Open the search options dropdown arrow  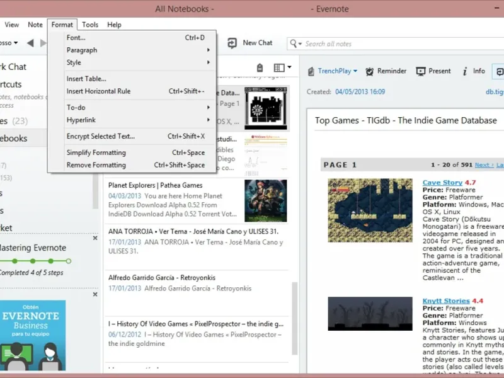(301, 43)
